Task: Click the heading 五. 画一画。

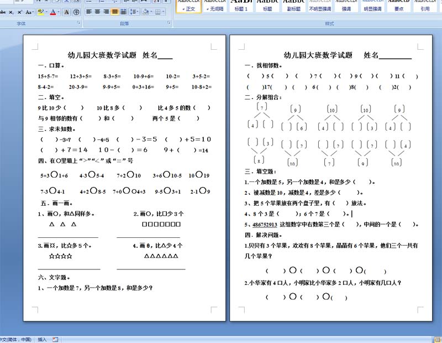Action: point(57,203)
